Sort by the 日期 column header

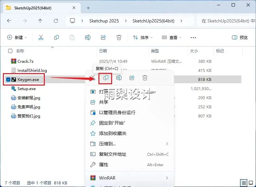[103, 51]
